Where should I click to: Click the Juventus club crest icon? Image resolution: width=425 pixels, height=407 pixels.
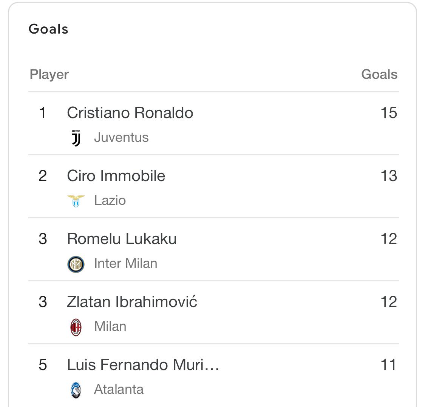coord(76,138)
